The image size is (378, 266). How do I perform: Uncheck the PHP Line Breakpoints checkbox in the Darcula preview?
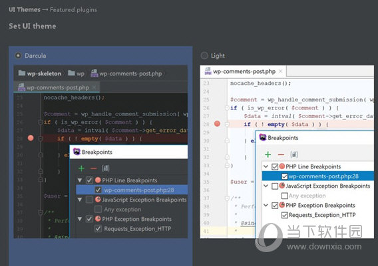[x=89, y=180]
